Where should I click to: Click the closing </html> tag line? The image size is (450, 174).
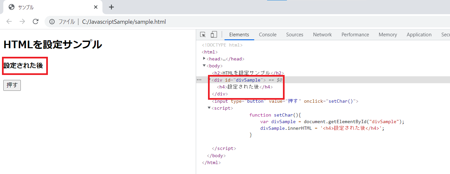pyautogui.click(x=211, y=162)
